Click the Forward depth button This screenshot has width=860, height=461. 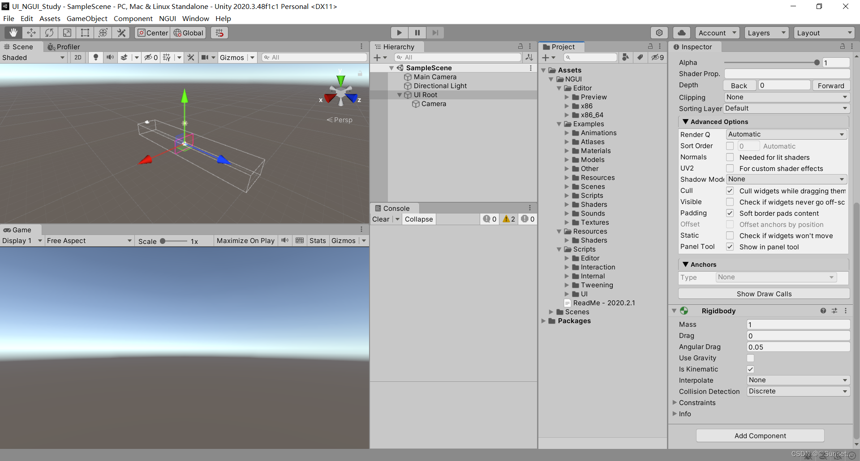pos(831,85)
